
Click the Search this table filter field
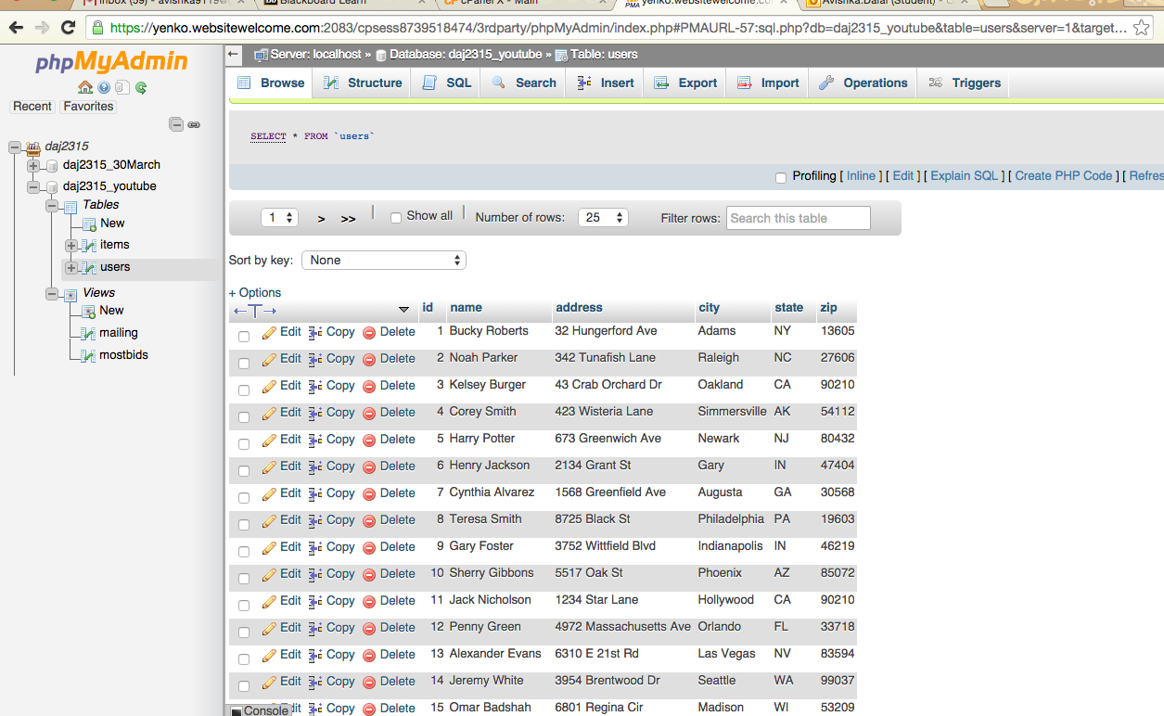798,218
